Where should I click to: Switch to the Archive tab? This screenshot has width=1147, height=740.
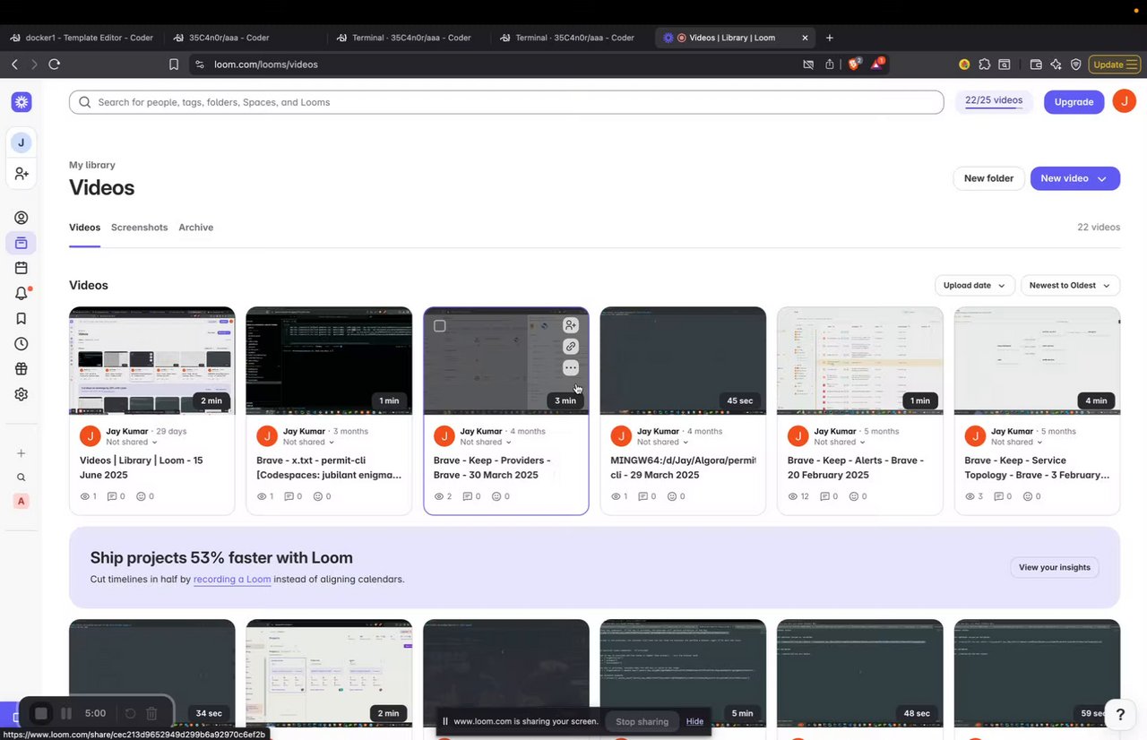click(x=195, y=228)
